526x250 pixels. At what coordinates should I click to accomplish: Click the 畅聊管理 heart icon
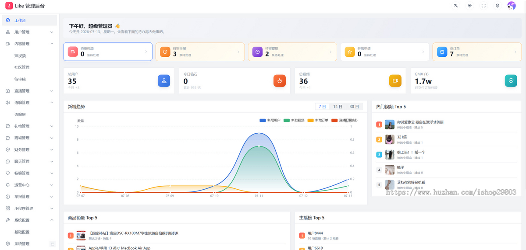[8, 173]
